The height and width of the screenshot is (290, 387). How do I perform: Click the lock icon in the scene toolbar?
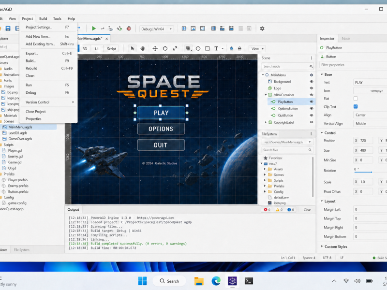(239, 49)
